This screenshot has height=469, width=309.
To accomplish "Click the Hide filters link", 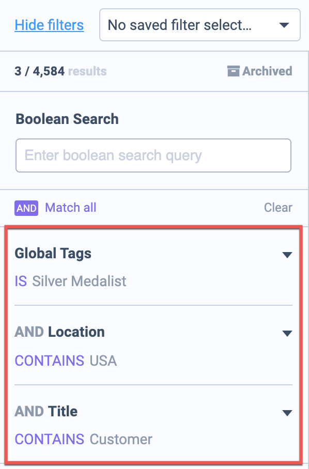I will (x=49, y=25).
